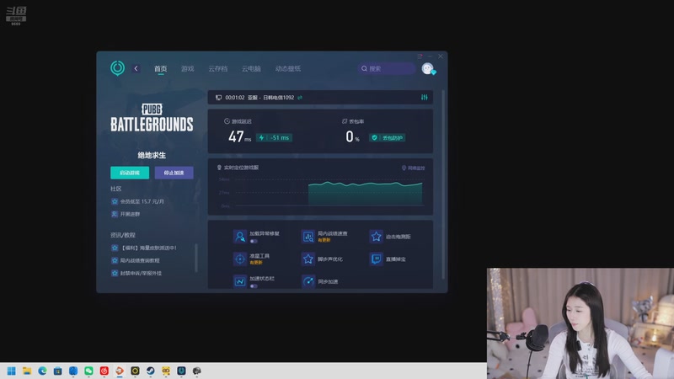This screenshot has height=379, width=674.
Task: Click the -51 ms speed boost badge
Action: click(275, 137)
